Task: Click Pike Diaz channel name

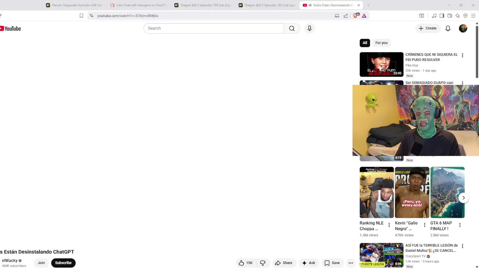Action: pyautogui.click(x=412, y=65)
